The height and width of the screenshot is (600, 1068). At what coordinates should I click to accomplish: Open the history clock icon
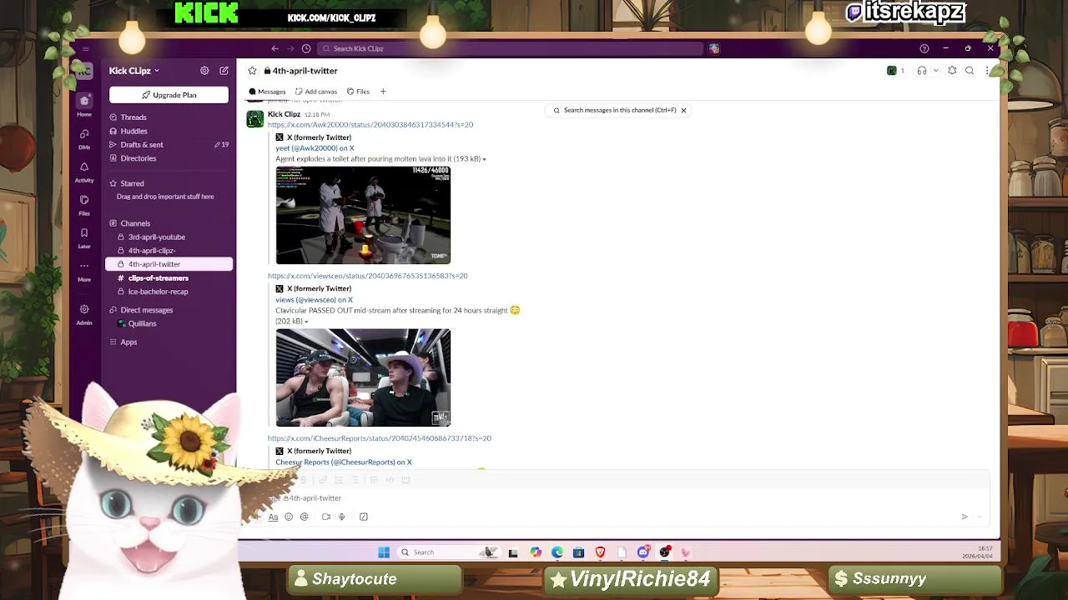[306, 48]
